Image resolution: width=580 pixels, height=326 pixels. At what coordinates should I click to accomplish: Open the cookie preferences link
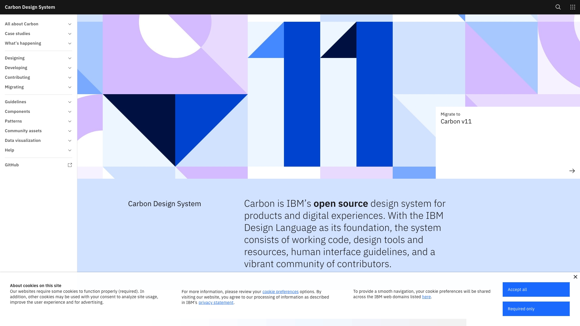tap(280, 292)
